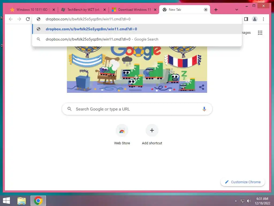Choose the Google Search suggestion for dropbox URL
Viewport: 274px width, 206px height.
(137, 39)
